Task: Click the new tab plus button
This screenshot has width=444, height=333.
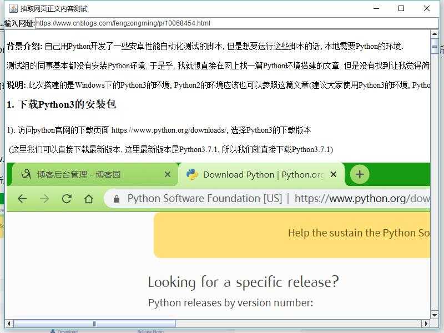Action: pos(360,174)
